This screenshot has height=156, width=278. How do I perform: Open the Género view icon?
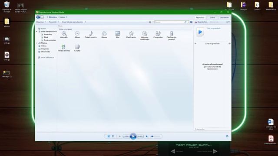tap(104, 33)
